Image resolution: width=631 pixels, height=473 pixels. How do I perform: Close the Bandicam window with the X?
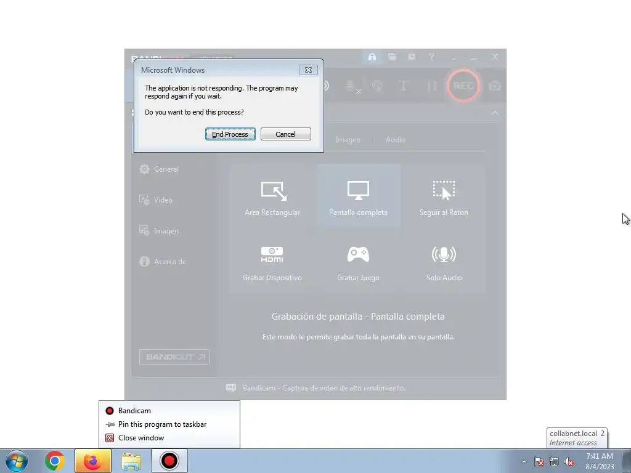(495, 57)
